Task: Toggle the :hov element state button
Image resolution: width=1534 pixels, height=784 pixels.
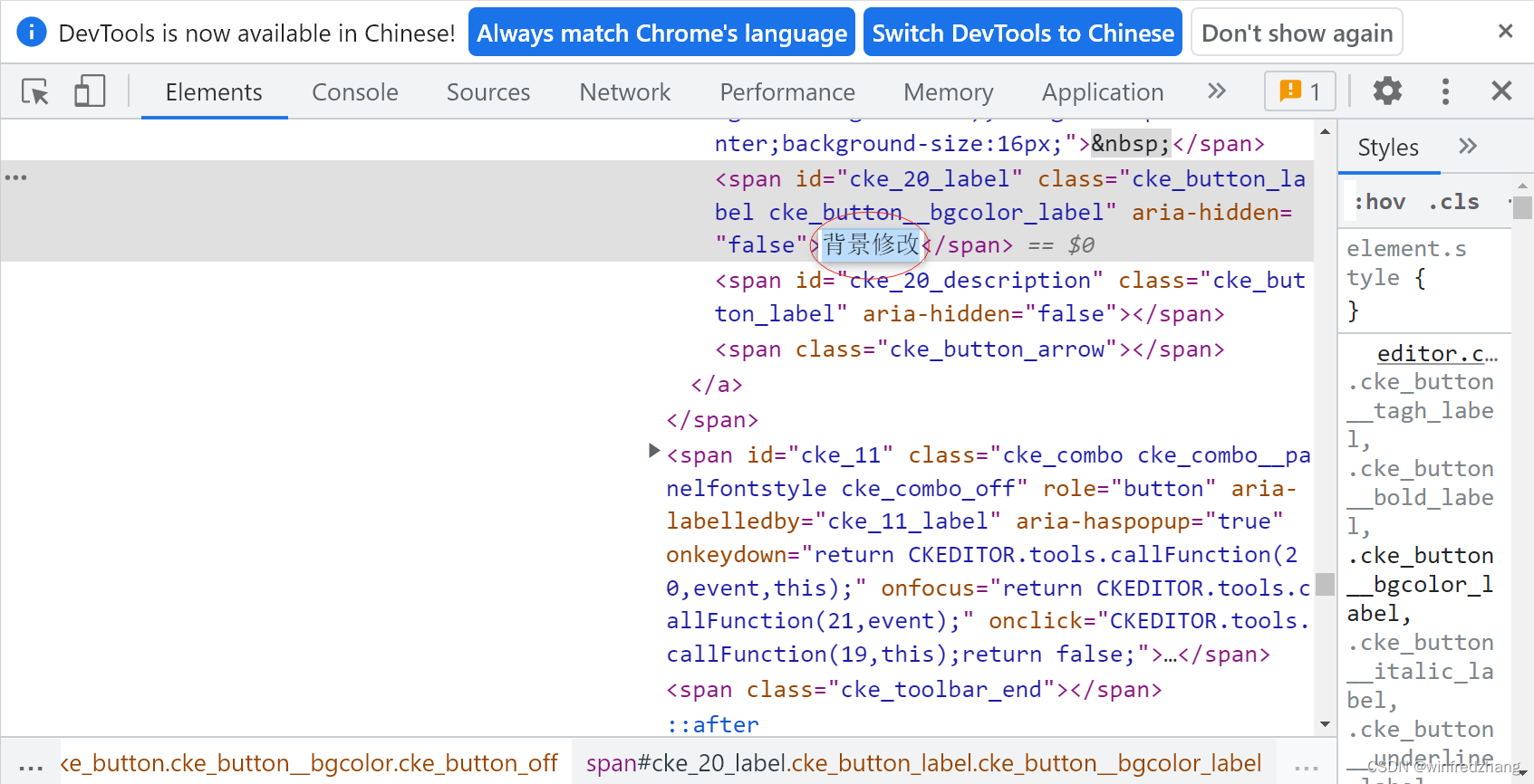Action: coord(1380,202)
